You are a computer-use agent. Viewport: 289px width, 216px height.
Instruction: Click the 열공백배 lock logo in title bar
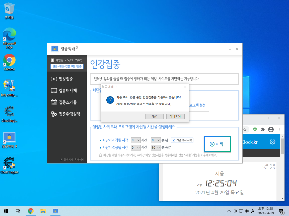click(54, 49)
